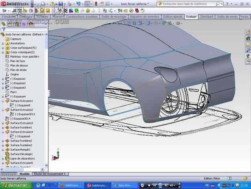The image size is (251, 189).
Task: Open the DisplayManager colored sphere tab icon
Action: click(x=31, y=24)
